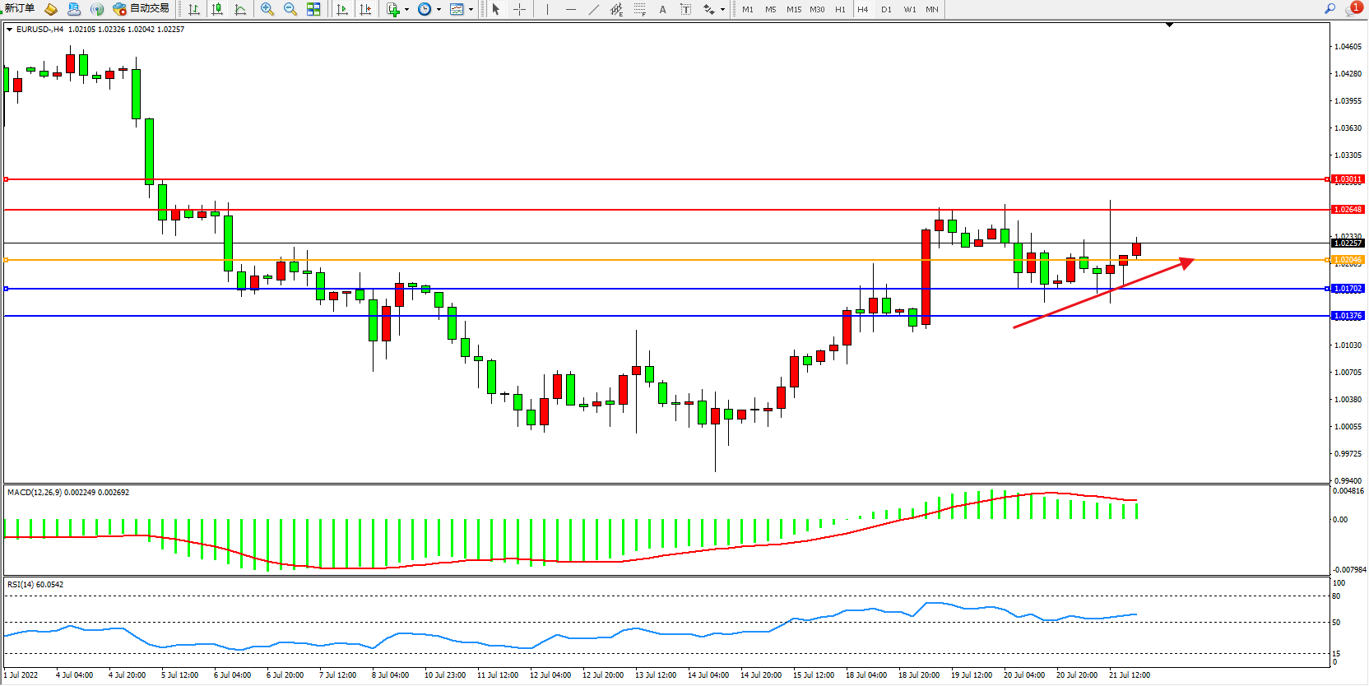Pick the trendline drawing tool
Screen dimensions: 1369x686
(594, 10)
